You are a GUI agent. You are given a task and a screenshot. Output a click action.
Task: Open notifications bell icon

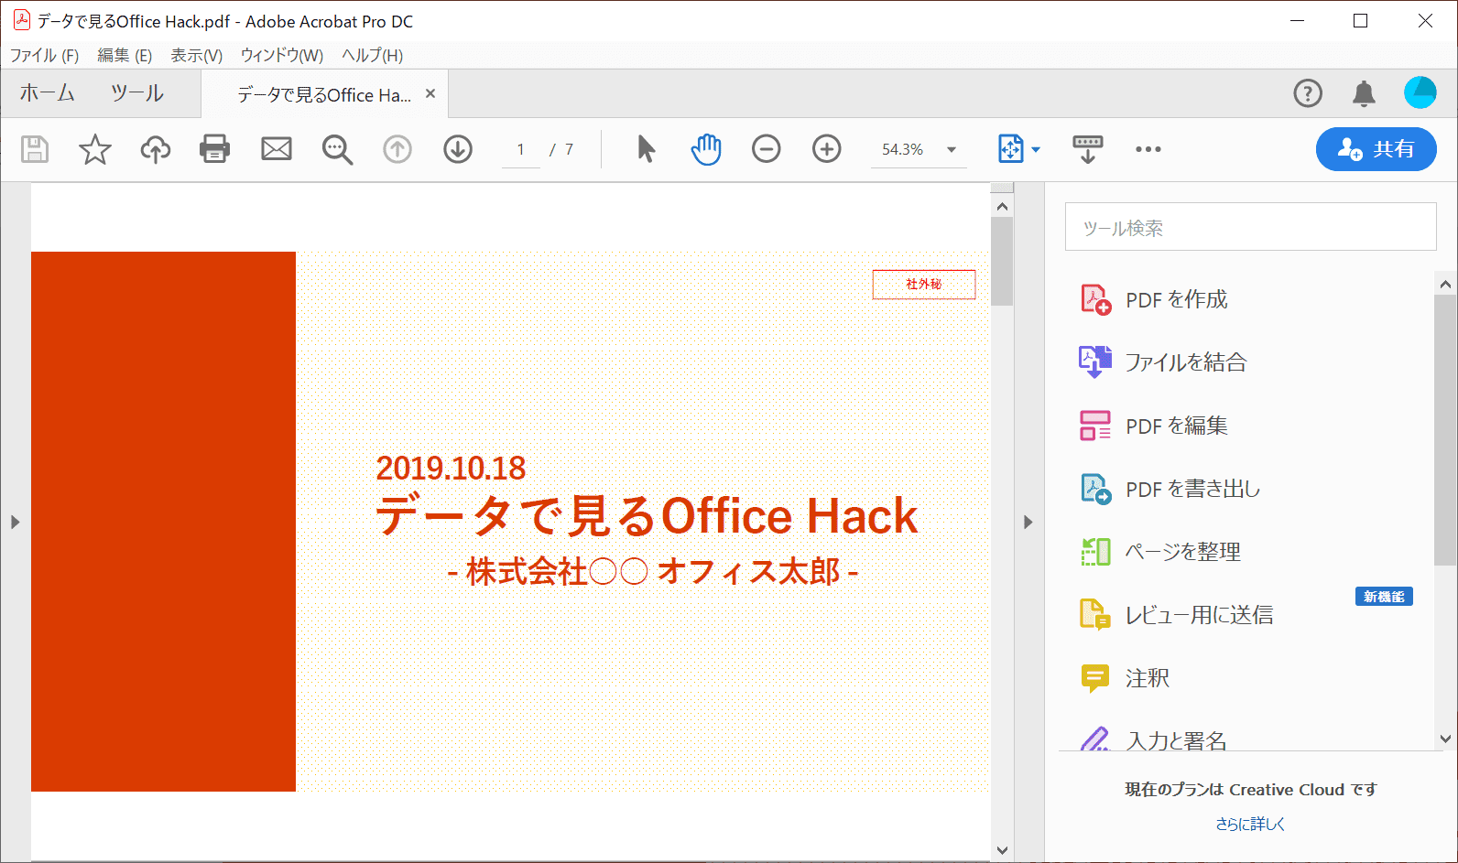(1364, 93)
